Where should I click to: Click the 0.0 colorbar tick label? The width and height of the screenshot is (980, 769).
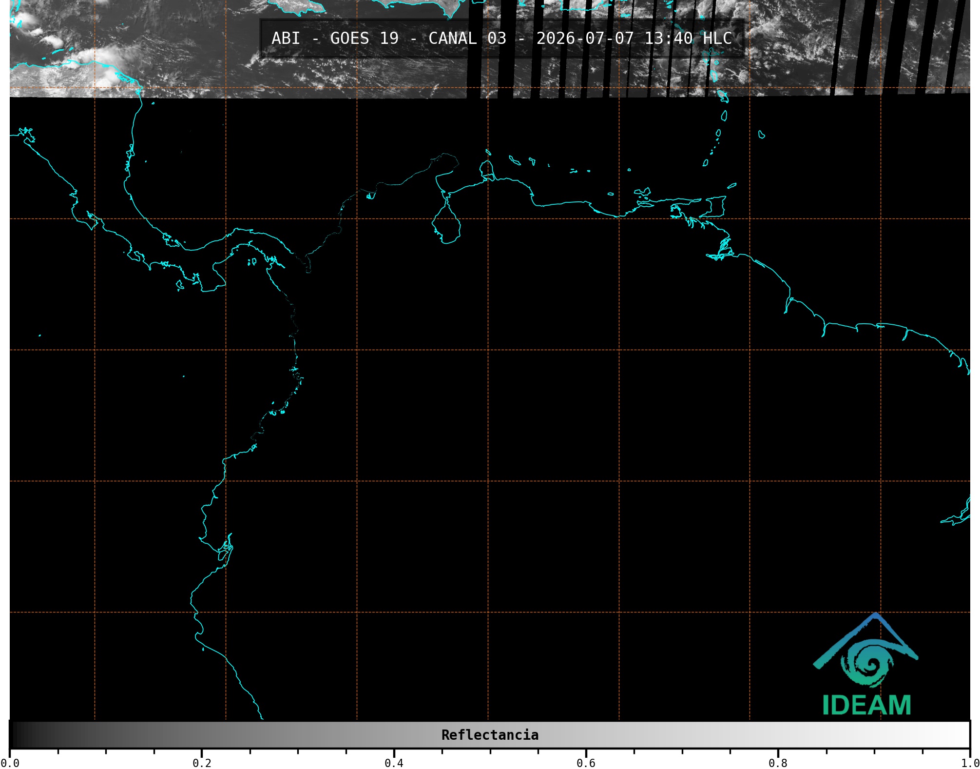coord(10,763)
